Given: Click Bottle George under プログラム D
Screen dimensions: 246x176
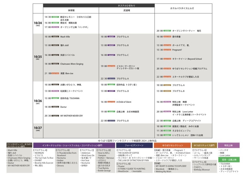Looking at the screenshot, I should pyautogui.click(x=104, y=170).
